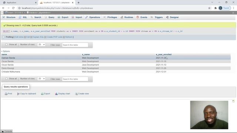Click the Denis Kivangi row name
The image size is (237, 133).
click(x=8, y=68)
